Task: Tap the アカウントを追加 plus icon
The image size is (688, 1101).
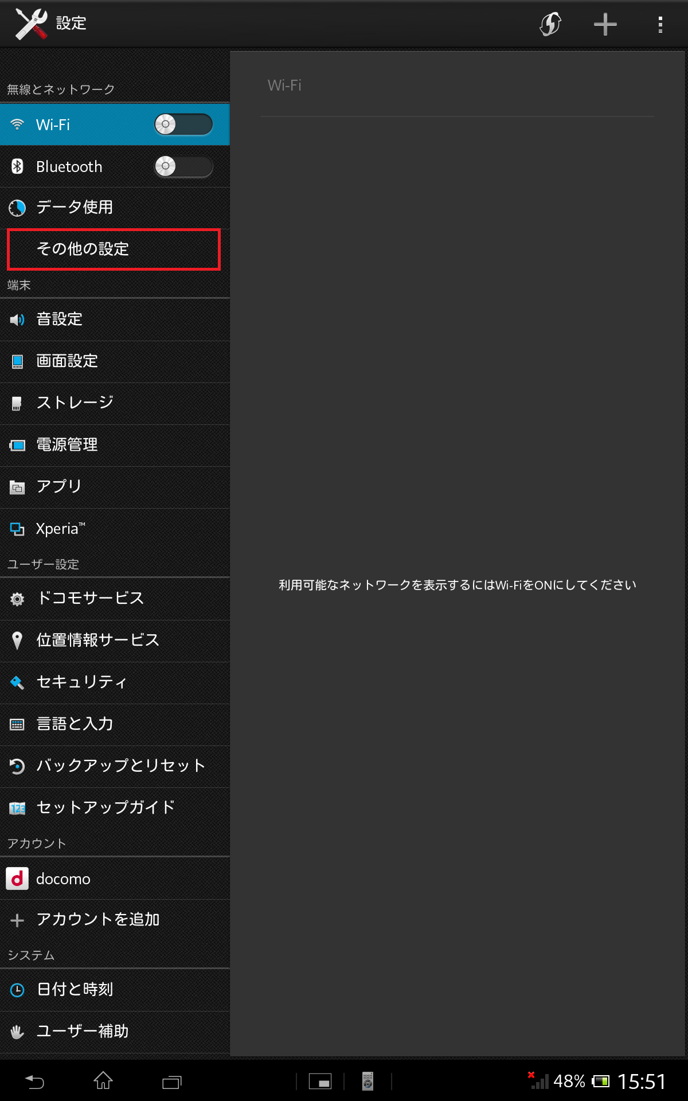Action: tap(17, 920)
